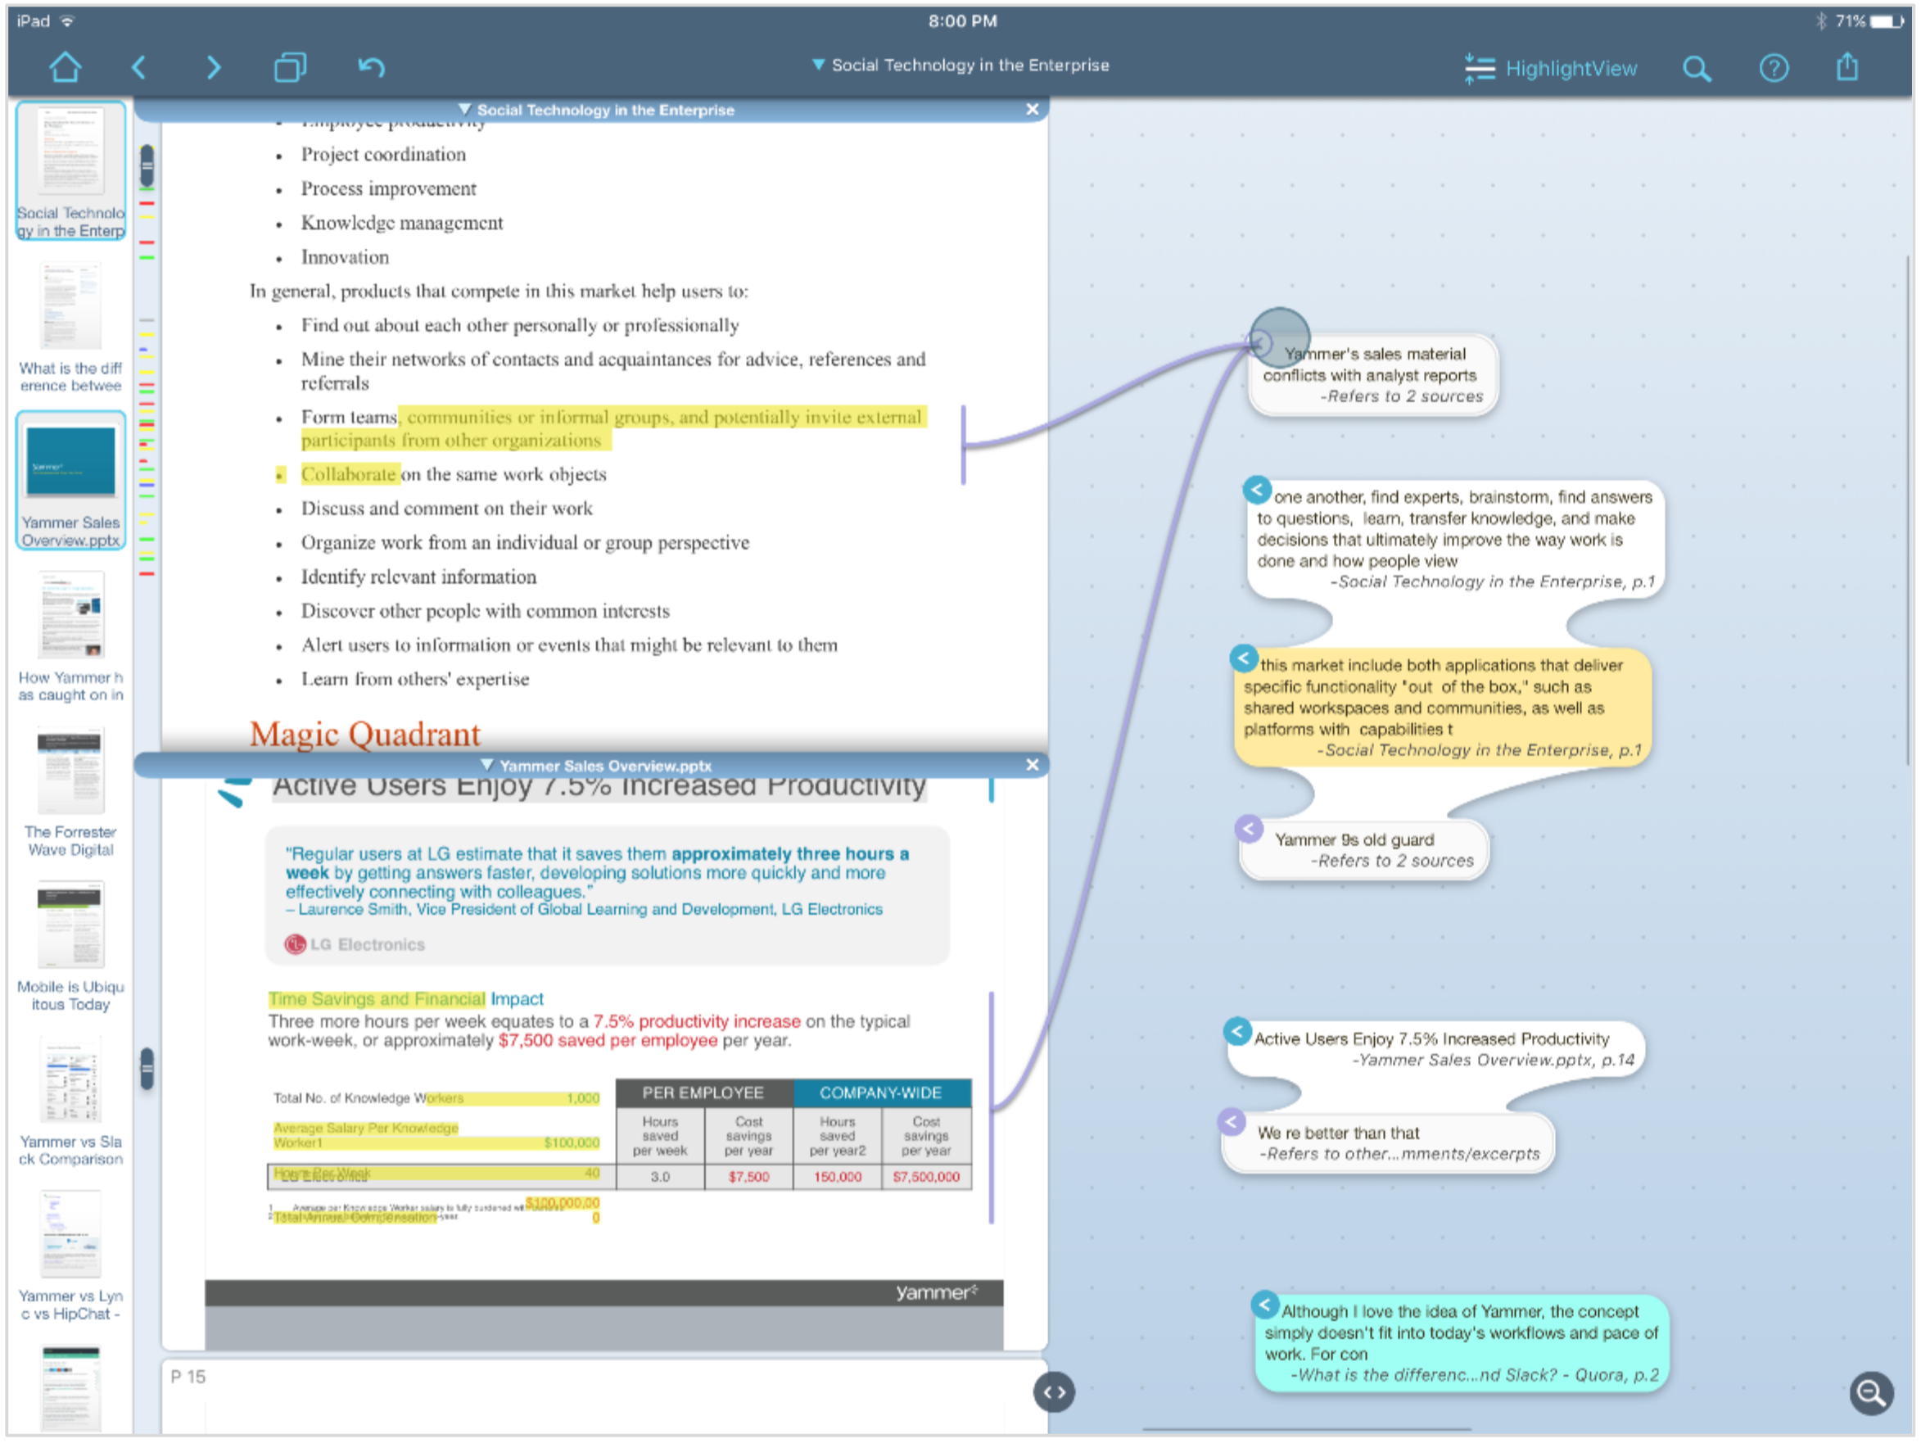Go to the Home screen icon
Screen dimensions: 1921x1443
pyautogui.click(x=66, y=67)
